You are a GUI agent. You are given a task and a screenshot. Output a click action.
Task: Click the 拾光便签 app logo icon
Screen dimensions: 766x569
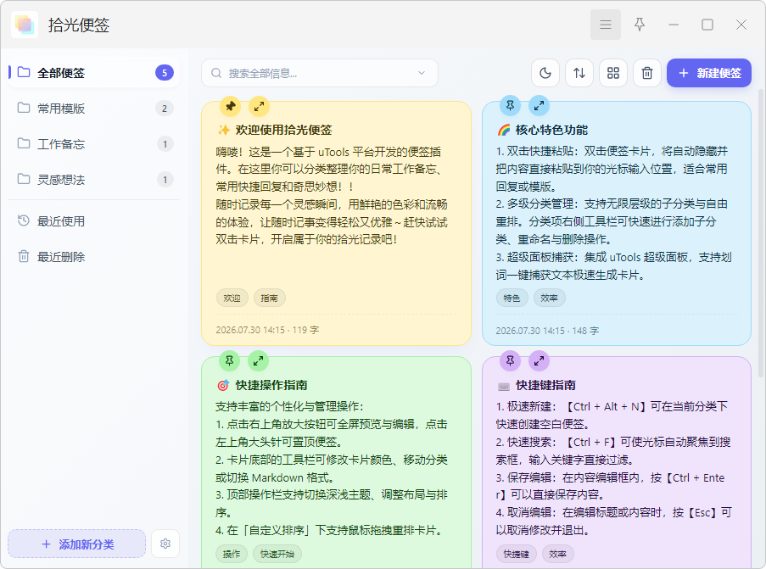[25, 25]
